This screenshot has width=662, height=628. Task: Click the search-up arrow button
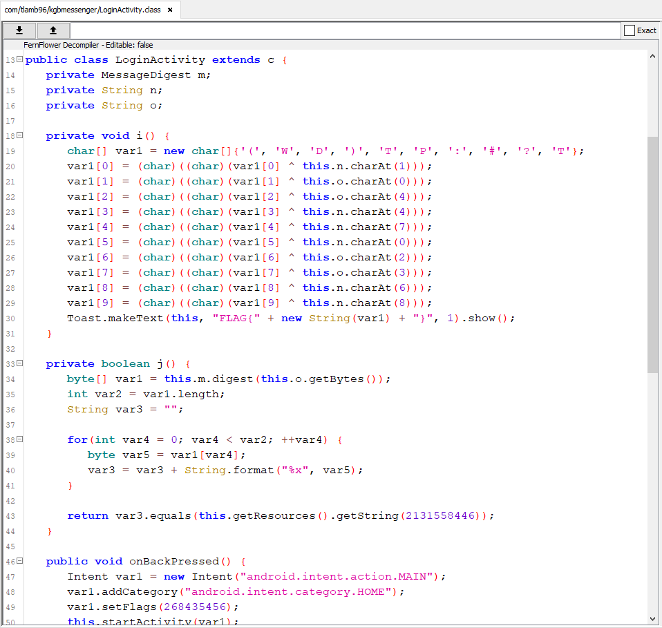[53, 30]
